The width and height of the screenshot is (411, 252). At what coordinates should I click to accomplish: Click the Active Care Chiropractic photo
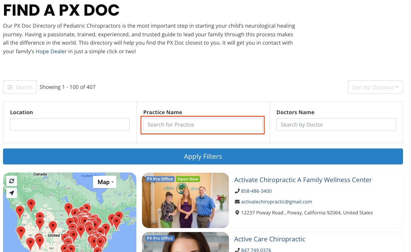pyautogui.click(x=185, y=242)
